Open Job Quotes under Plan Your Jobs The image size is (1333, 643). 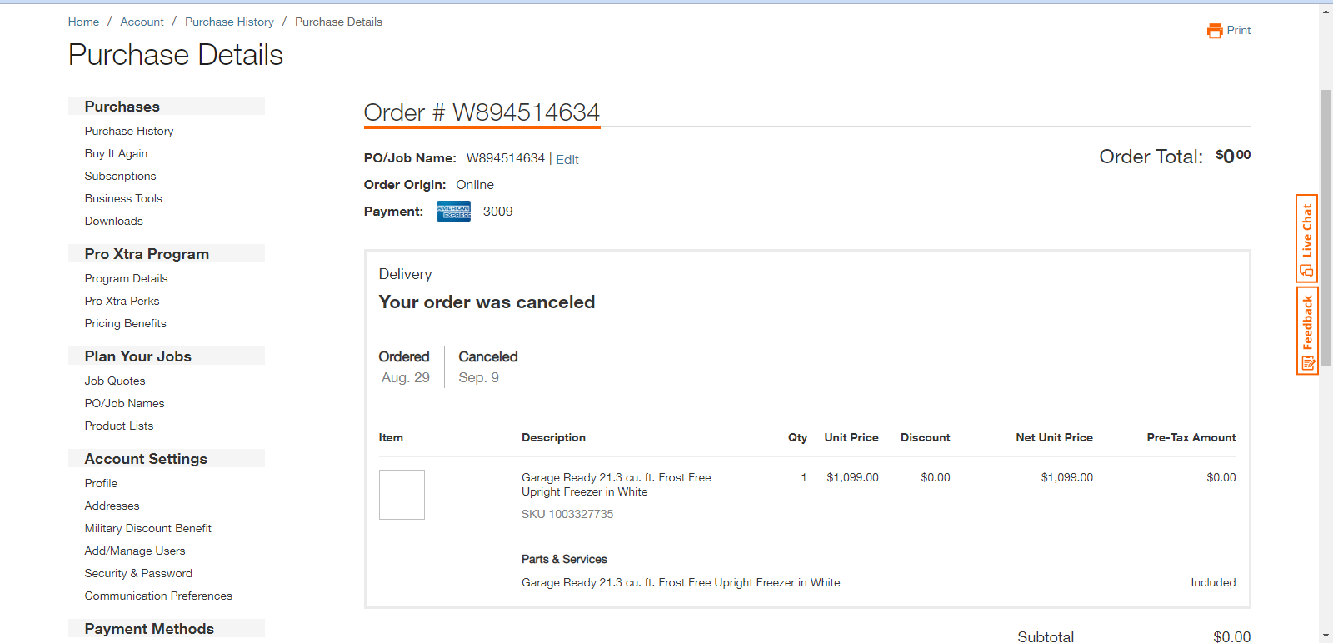click(115, 381)
